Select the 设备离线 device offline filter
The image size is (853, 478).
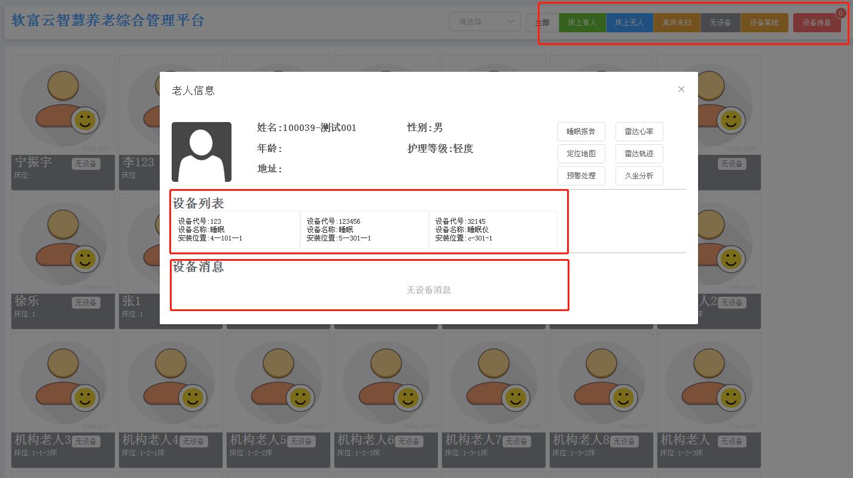pos(764,22)
